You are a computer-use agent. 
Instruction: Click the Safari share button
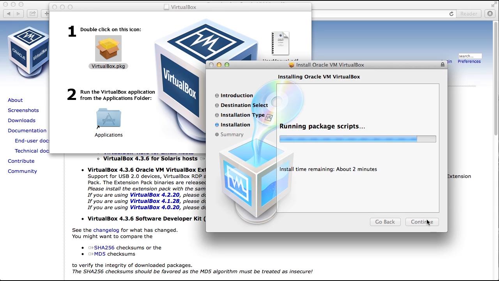coord(32,14)
